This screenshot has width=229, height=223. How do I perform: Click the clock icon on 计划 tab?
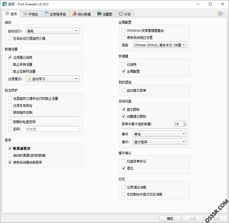[121, 14]
